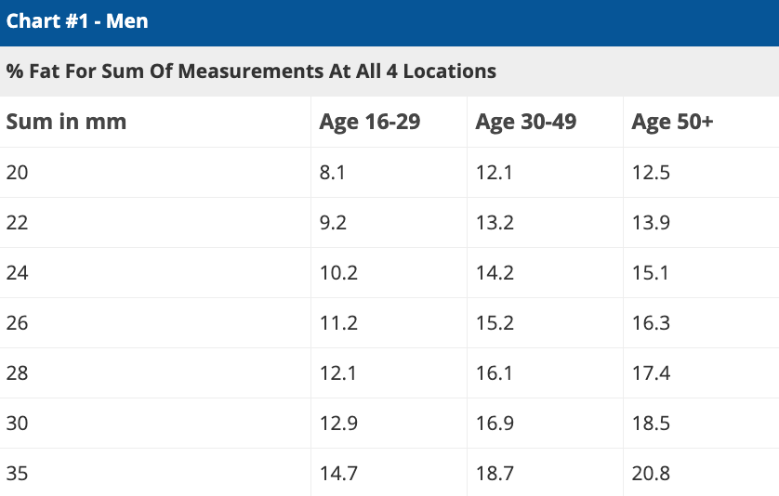This screenshot has height=496, width=779.
Task: Click the "Age 50+" column header
Action: [x=672, y=122]
